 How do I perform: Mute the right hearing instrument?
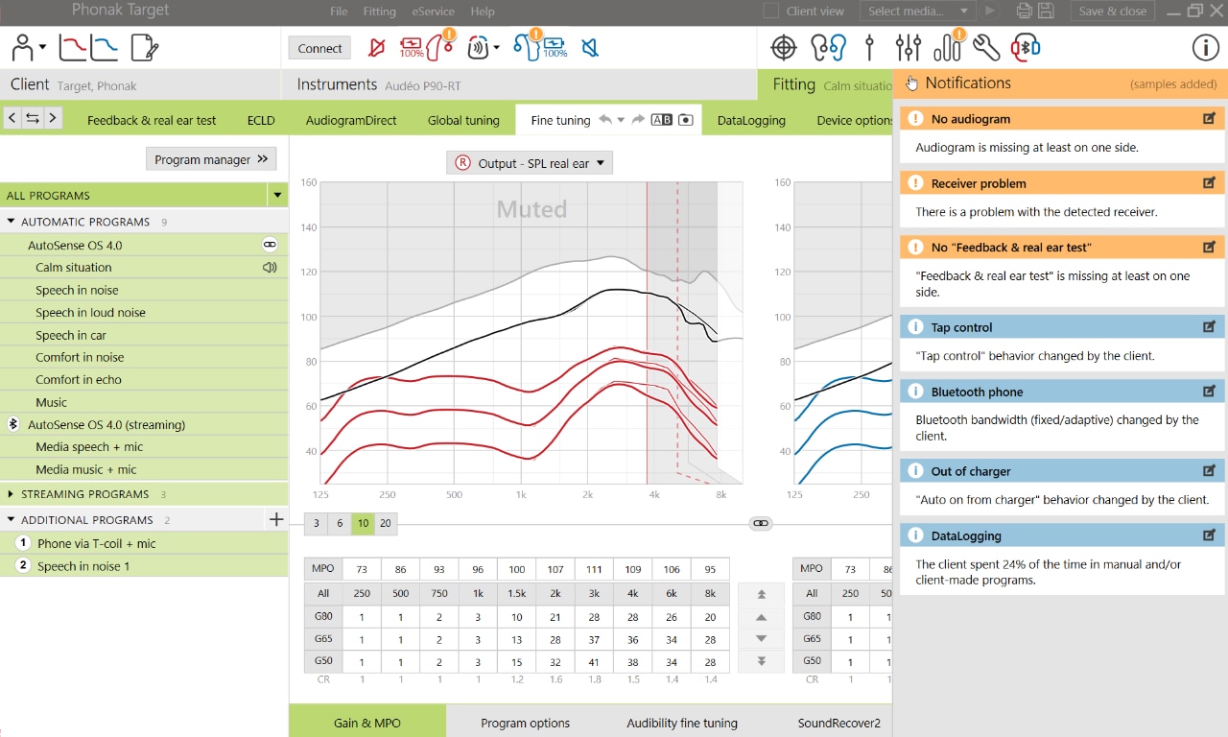pyautogui.click(x=377, y=47)
